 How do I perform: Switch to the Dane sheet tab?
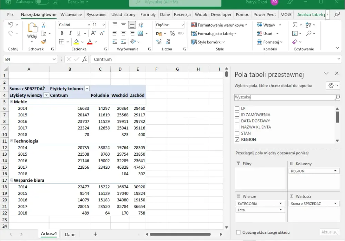pyautogui.click(x=70, y=234)
